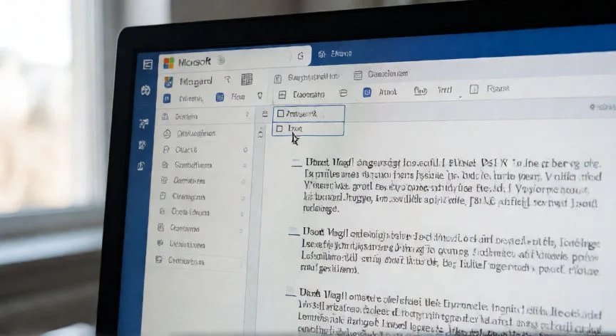Image resolution: width=616 pixels, height=336 pixels.
Task: Click the blue square icon starting the lower toolbar row
Action: 167,98
